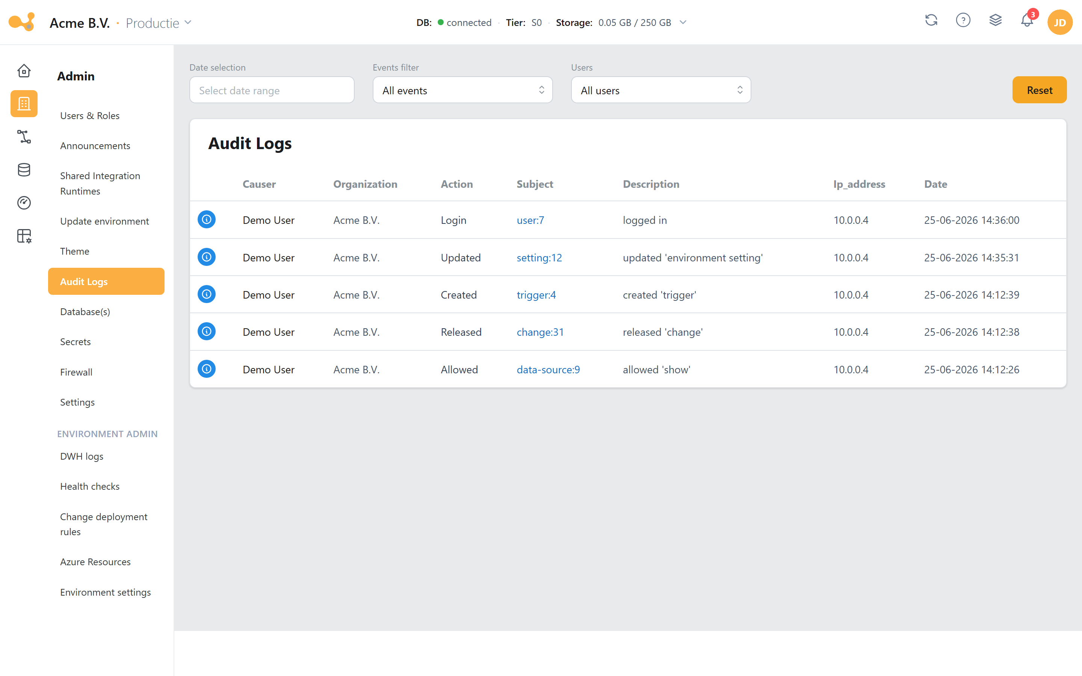The width and height of the screenshot is (1082, 676).
Task: Select the Admin building sidebar icon
Action: pos(24,104)
